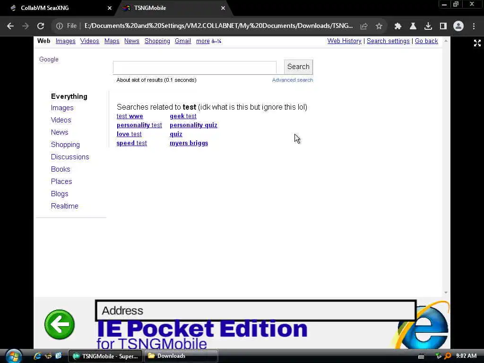The image size is (484, 363).
Task: Bookmark this page with the star icon
Action: point(379,26)
